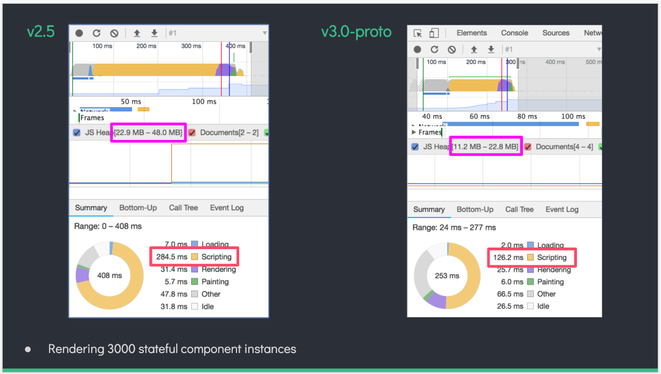Image resolution: width=661 pixels, height=374 pixels.
Task: Click the red timeline marker line in v3.0-proto overview
Action: coord(502,83)
